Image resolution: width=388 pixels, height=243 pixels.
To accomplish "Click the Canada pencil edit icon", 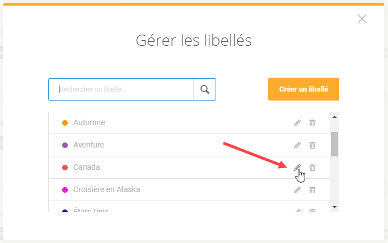I will point(297,168).
